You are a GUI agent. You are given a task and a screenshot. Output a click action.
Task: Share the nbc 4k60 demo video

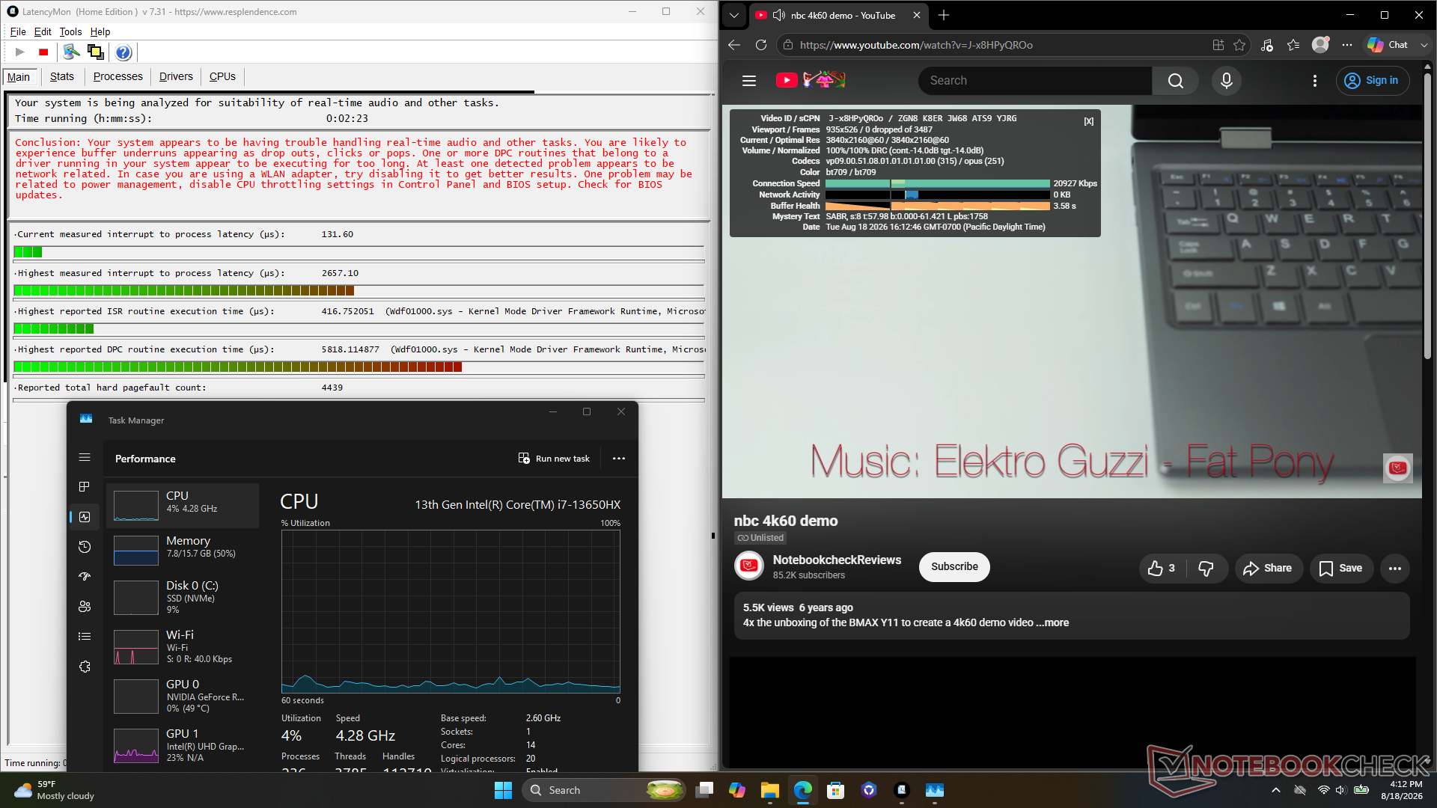[1268, 569]
